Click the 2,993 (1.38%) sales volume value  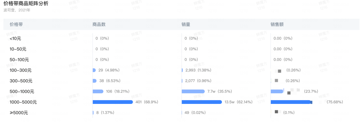click(198, 70)
